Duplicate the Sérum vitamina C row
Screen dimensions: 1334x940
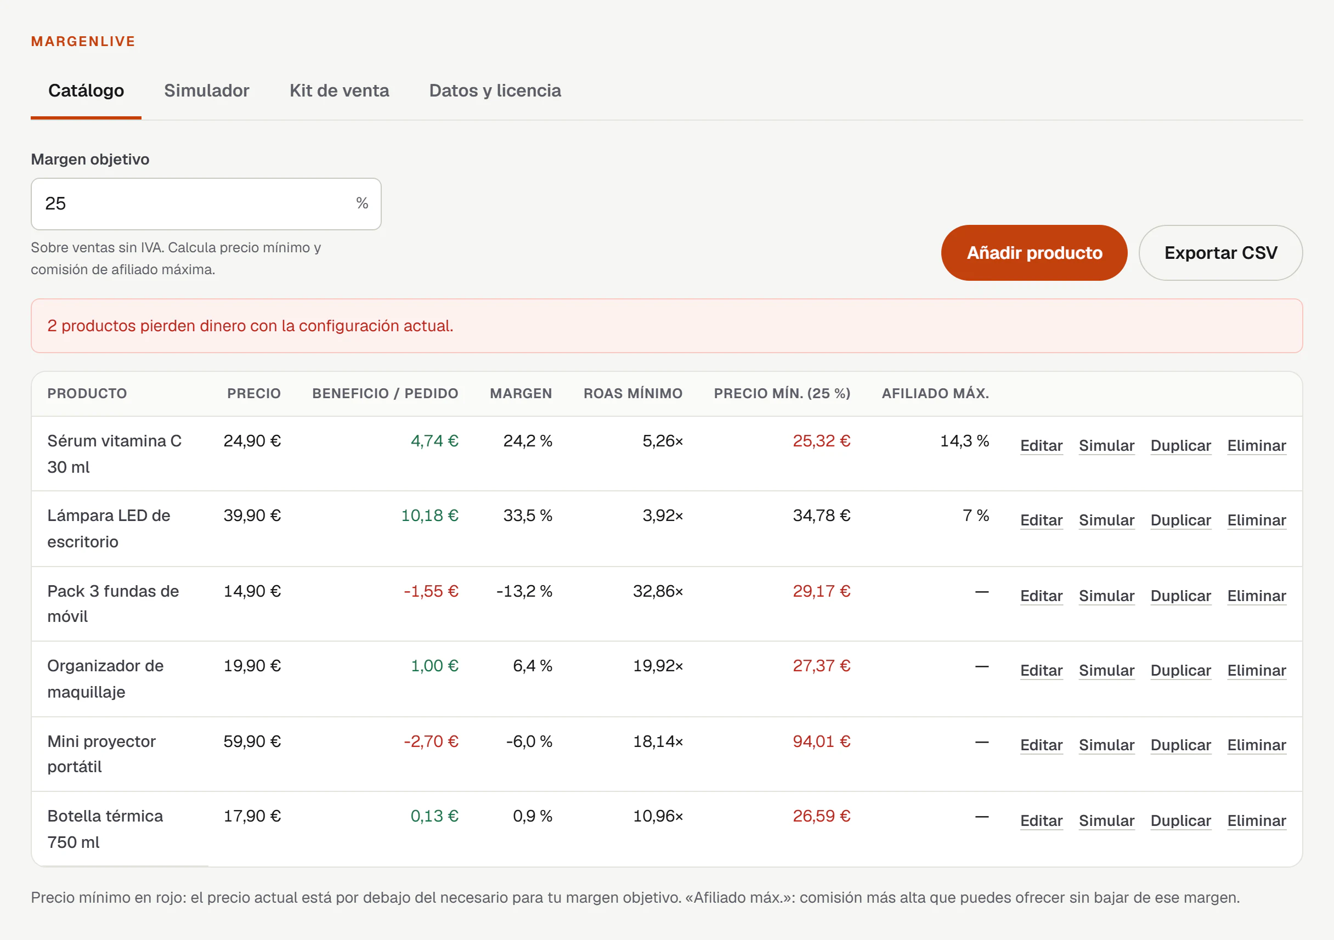point(1180,446)
